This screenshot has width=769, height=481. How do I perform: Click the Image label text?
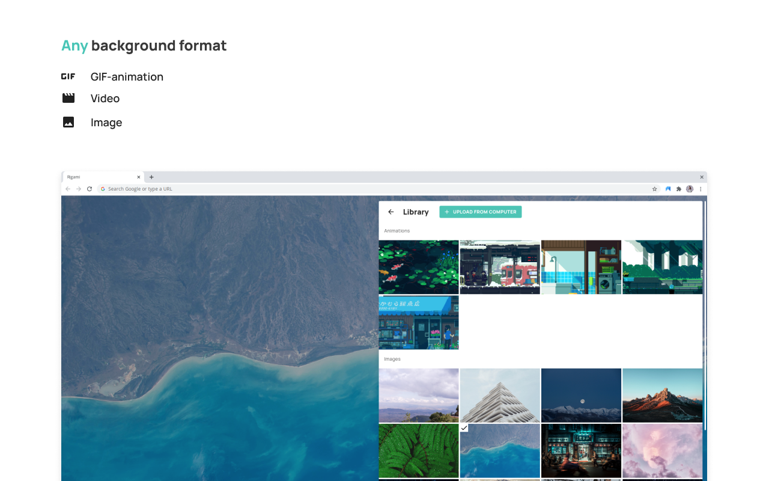(x=106, y=123)
